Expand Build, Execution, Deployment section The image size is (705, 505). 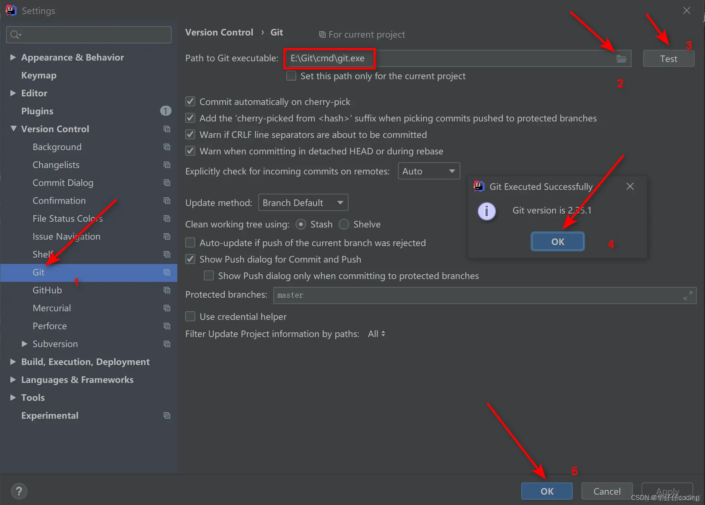point(13,362)
